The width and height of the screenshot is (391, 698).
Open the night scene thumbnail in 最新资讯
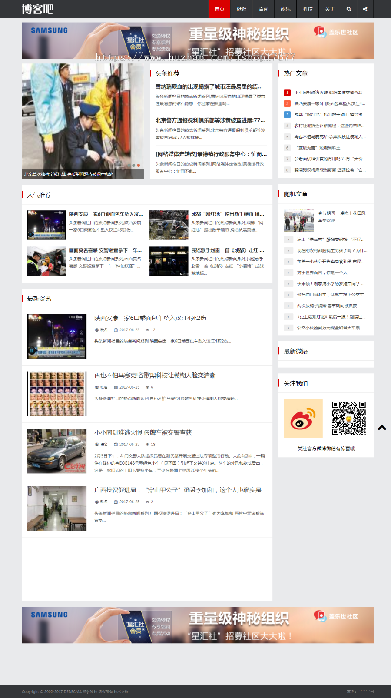(56, 336)
